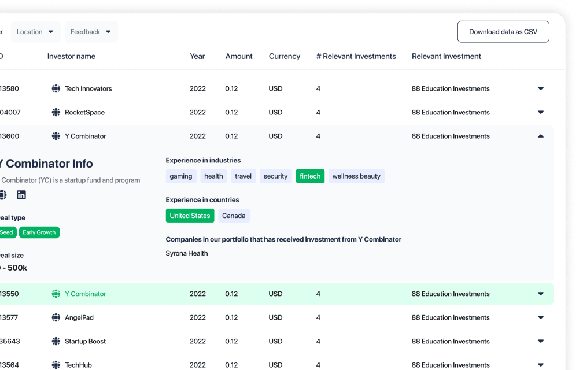Expand the Tech Innovators row details
The height and width of the screenshot is (370, 583).
541,88
